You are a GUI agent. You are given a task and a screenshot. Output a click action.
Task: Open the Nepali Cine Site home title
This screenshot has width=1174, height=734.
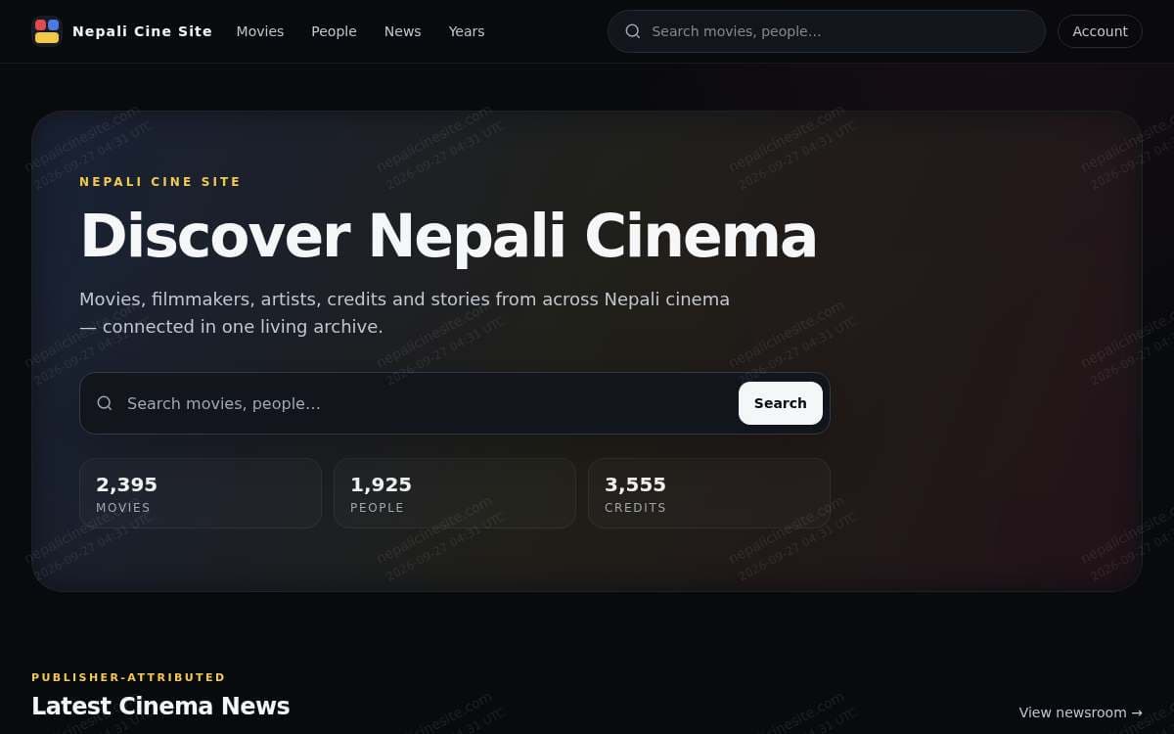point(142,31)
